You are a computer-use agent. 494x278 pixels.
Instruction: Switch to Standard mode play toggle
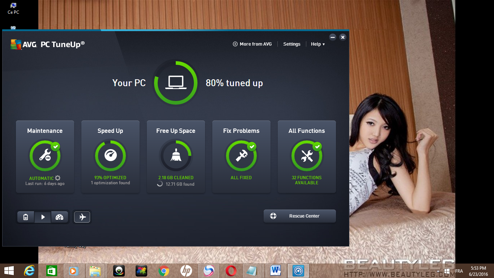coord(43,217)
